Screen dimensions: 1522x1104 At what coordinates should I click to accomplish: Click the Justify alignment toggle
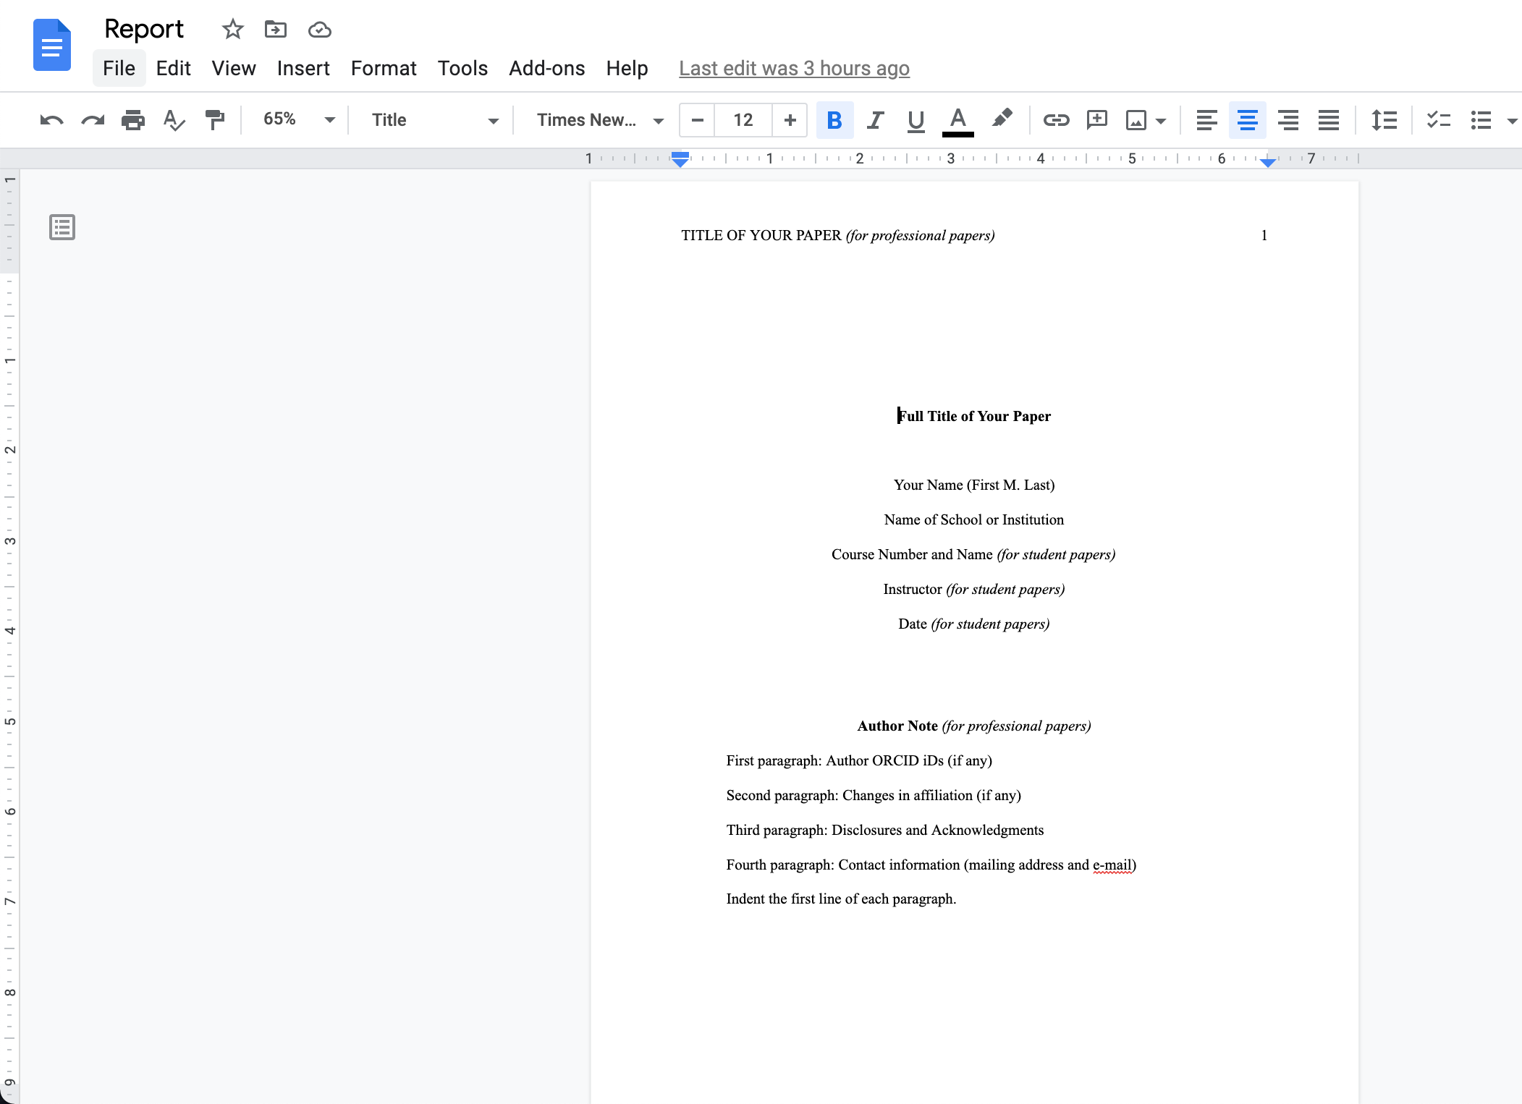click(1327, 119)
